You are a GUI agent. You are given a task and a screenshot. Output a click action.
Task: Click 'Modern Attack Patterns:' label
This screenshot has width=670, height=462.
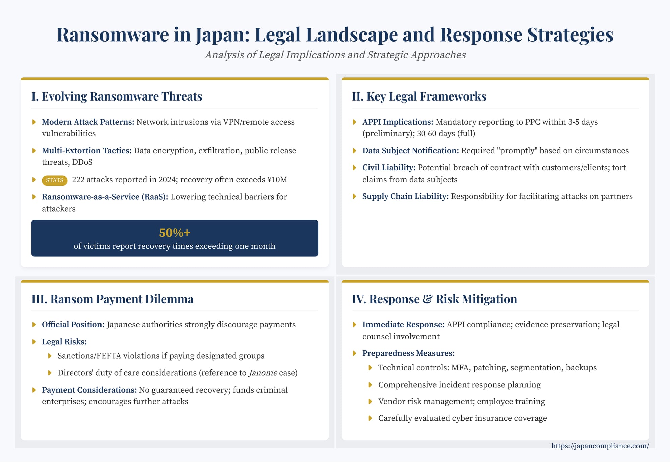(x=88, y=122)
